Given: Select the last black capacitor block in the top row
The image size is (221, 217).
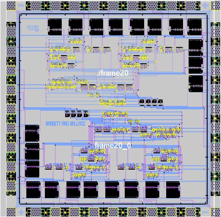Looking at the screenshot, I should click(x=195, y=27).
